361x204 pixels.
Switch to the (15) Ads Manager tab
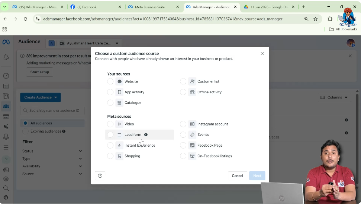pos(38,7)
